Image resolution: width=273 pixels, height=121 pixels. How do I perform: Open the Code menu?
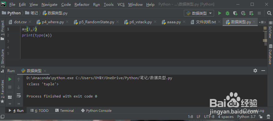point(66,5)
